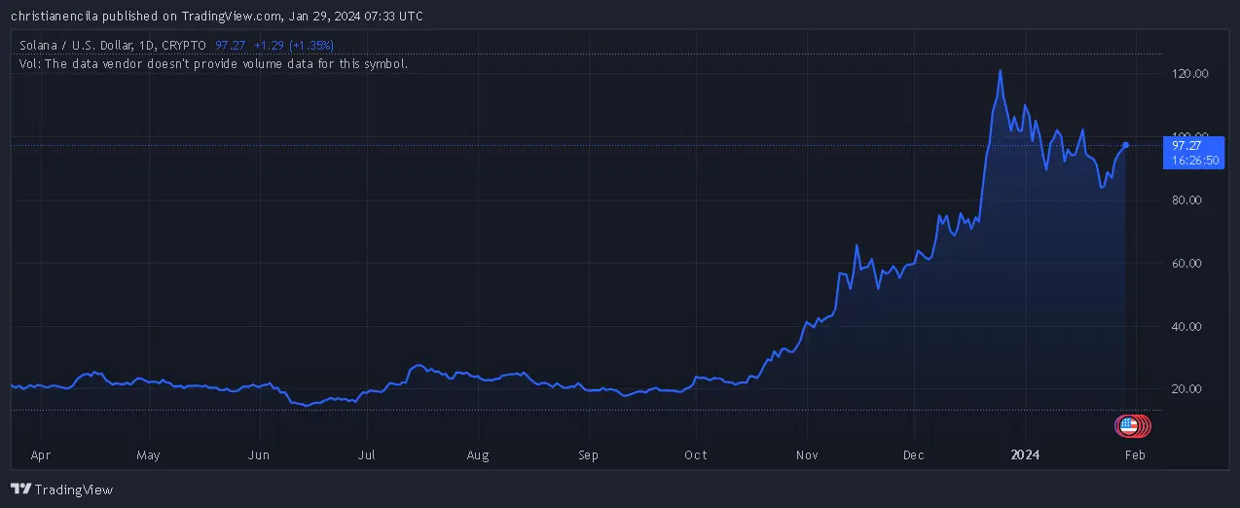Click the '(+1.35%)' percent change value
The height and width of the screenshot is (508, 1240).
tap(310, 45)
